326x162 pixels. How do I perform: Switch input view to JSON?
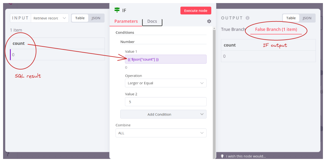tap(96, 18)
